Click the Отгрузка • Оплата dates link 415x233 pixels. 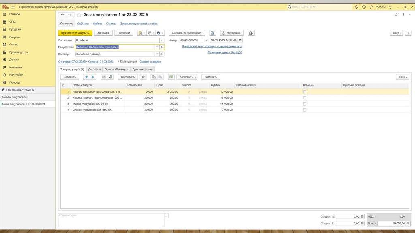coord(86,61)
